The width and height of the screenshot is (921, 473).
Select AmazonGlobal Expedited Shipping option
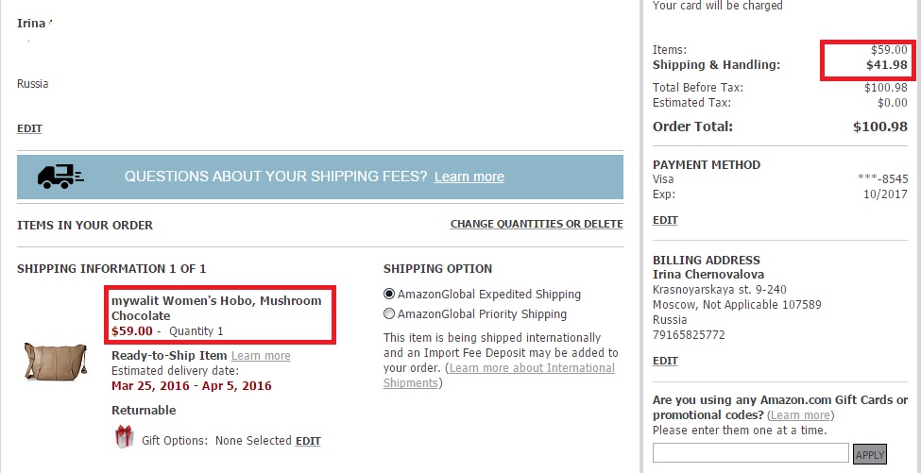[389, 294]
